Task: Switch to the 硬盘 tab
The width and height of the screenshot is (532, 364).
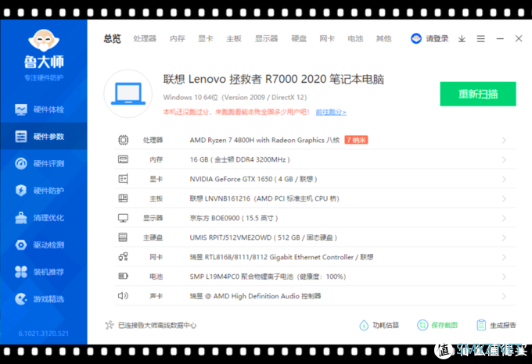Action: pos(299,38)
